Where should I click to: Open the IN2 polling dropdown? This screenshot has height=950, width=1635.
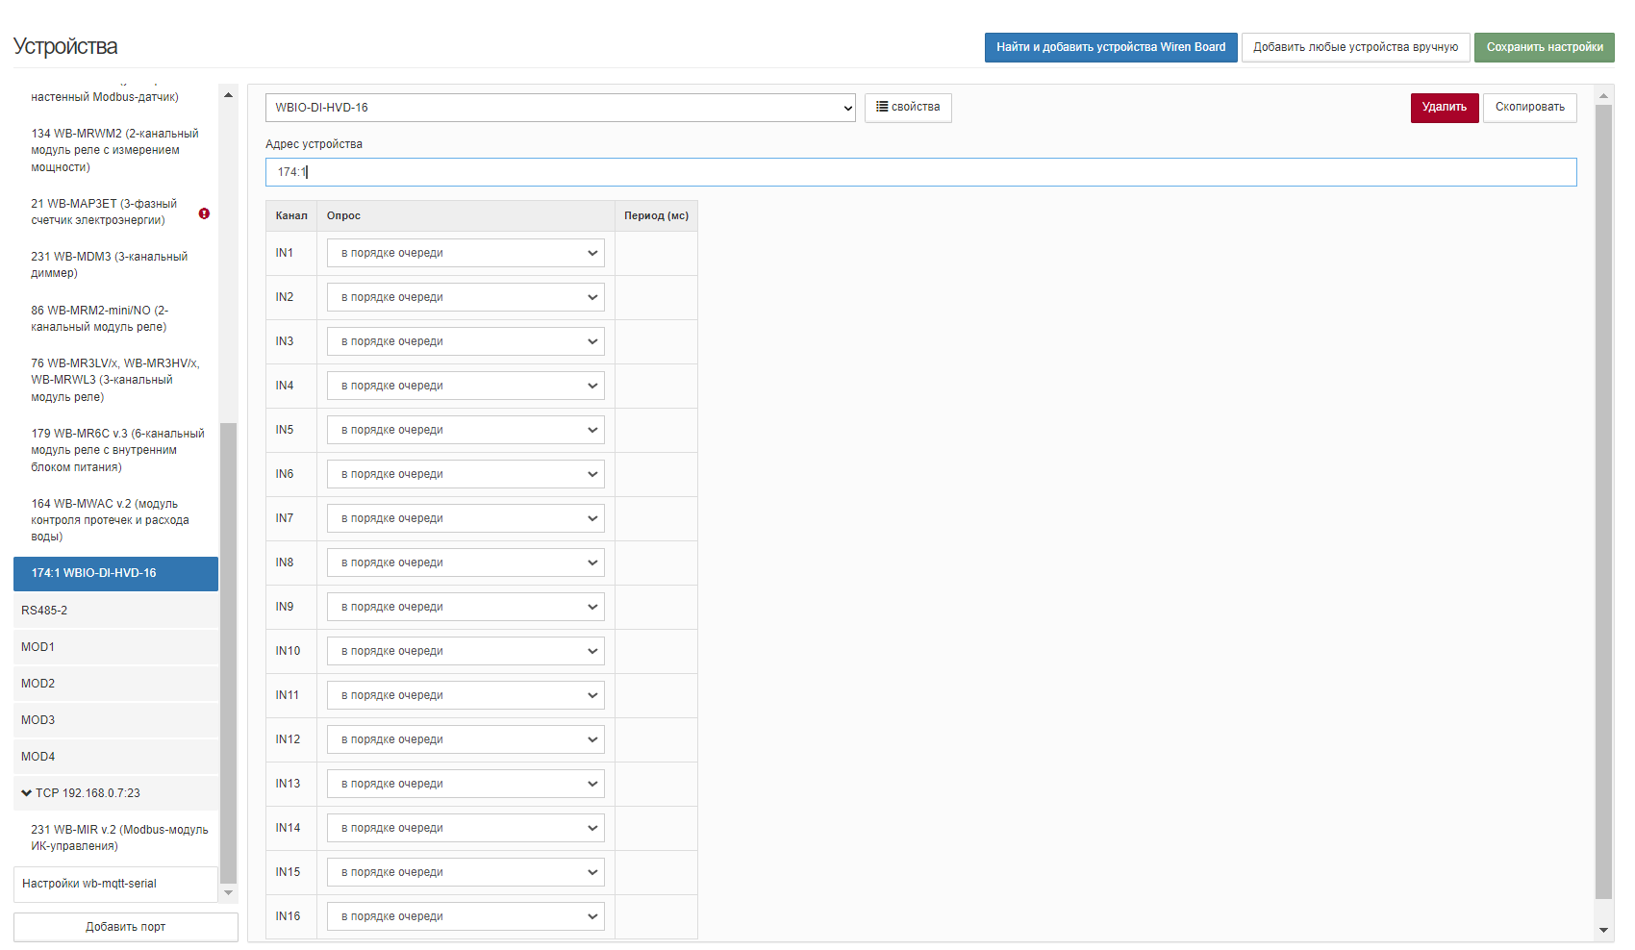pos(465,297)
